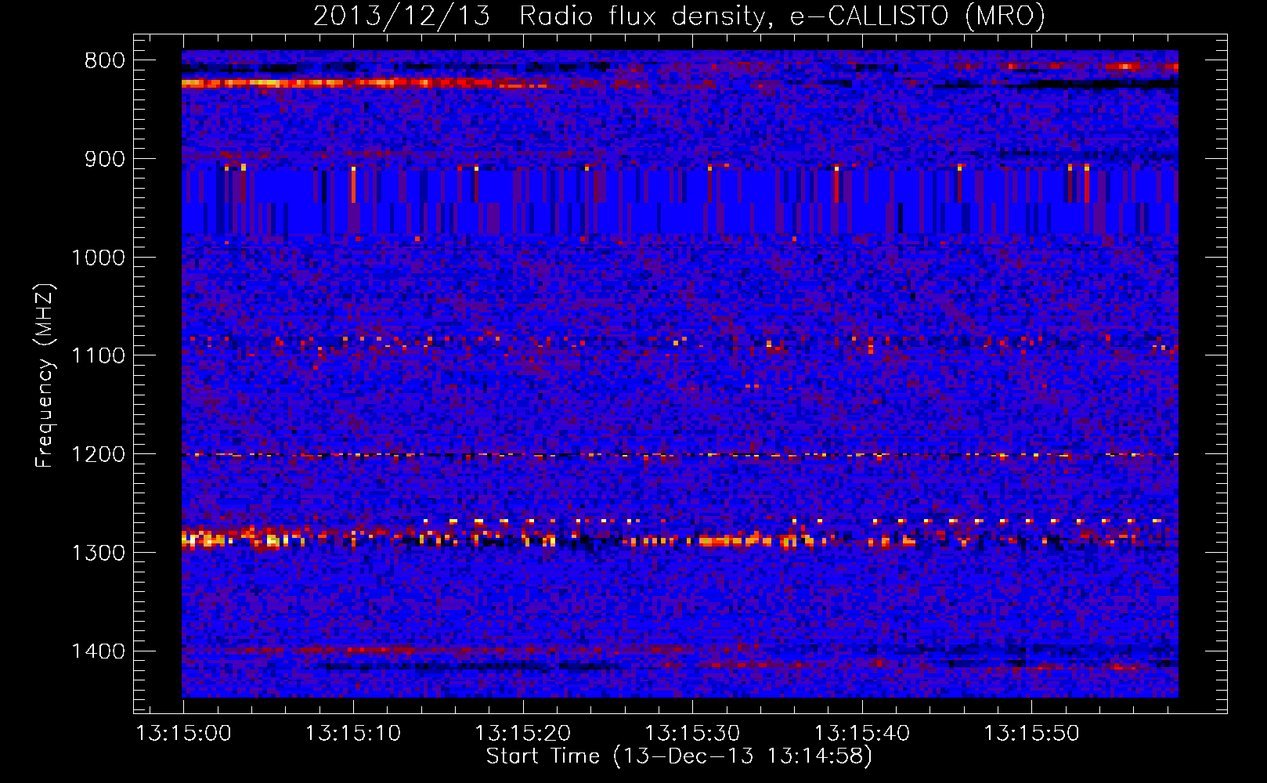1267x783 pixels.
Task: Select the 1400 frequency axis label
Action: pos(98,651)
